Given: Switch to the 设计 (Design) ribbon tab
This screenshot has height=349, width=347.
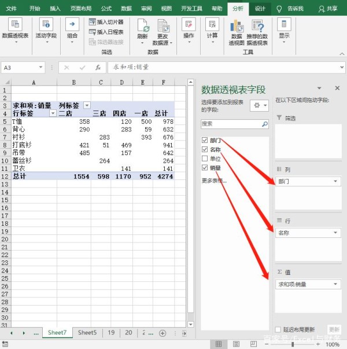Looking at the screenshot, I should [260, 9].
